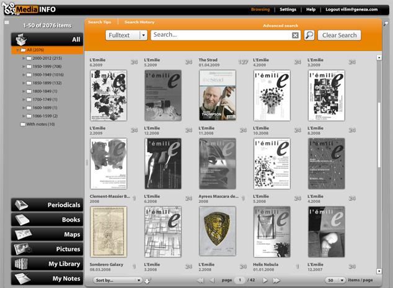Select the 1700-1749 (1) tree item
This screenshot has width=393, height=288.
pyautogui.click(x=45, y=99)
